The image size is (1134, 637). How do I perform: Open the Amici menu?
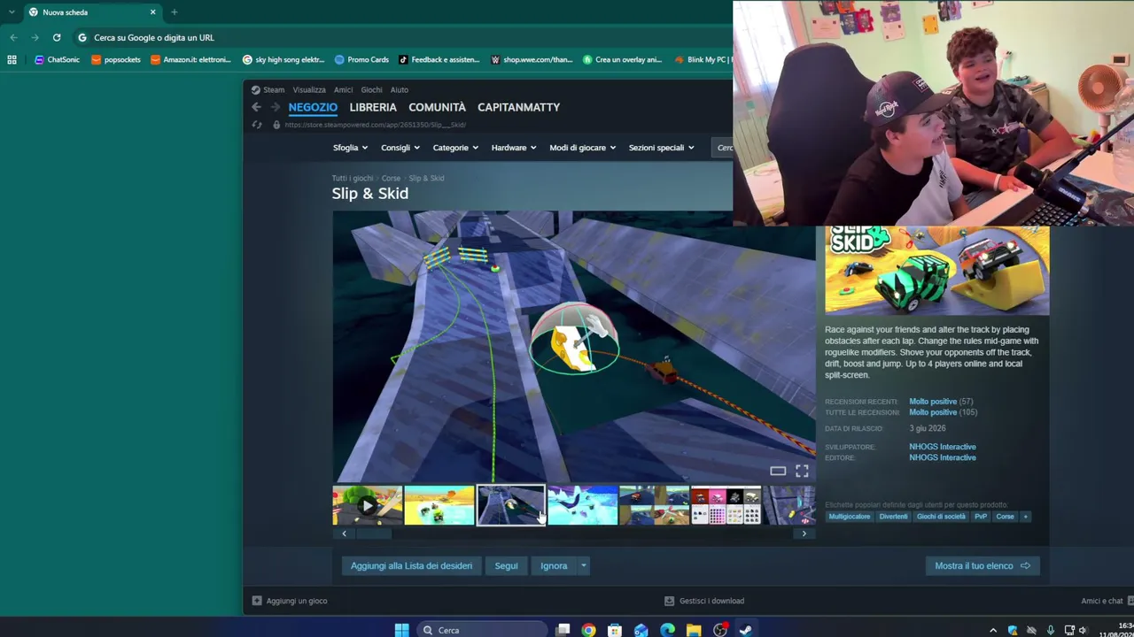coord(344,89)
